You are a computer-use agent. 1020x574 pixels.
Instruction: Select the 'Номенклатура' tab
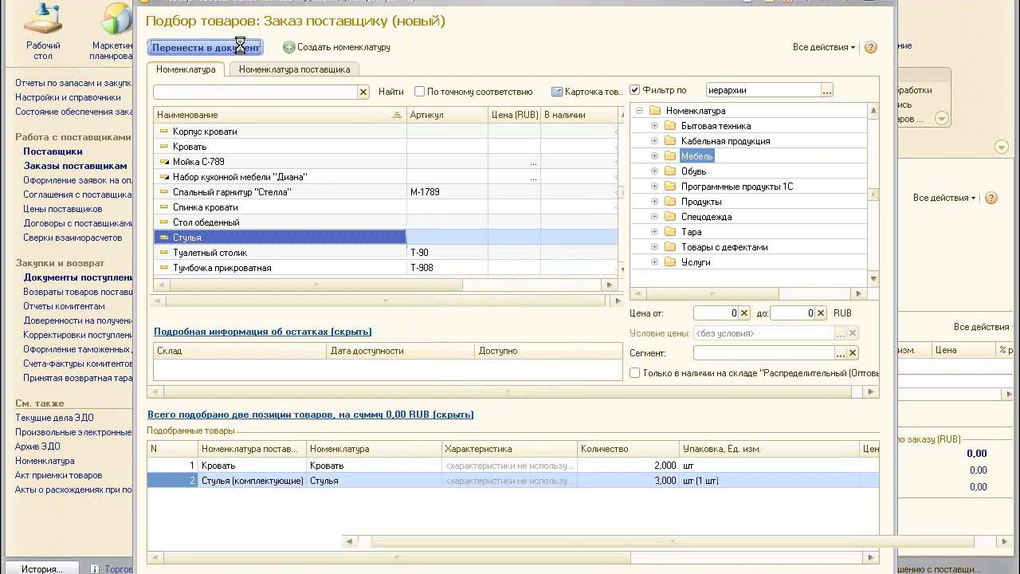click(186, 69)
